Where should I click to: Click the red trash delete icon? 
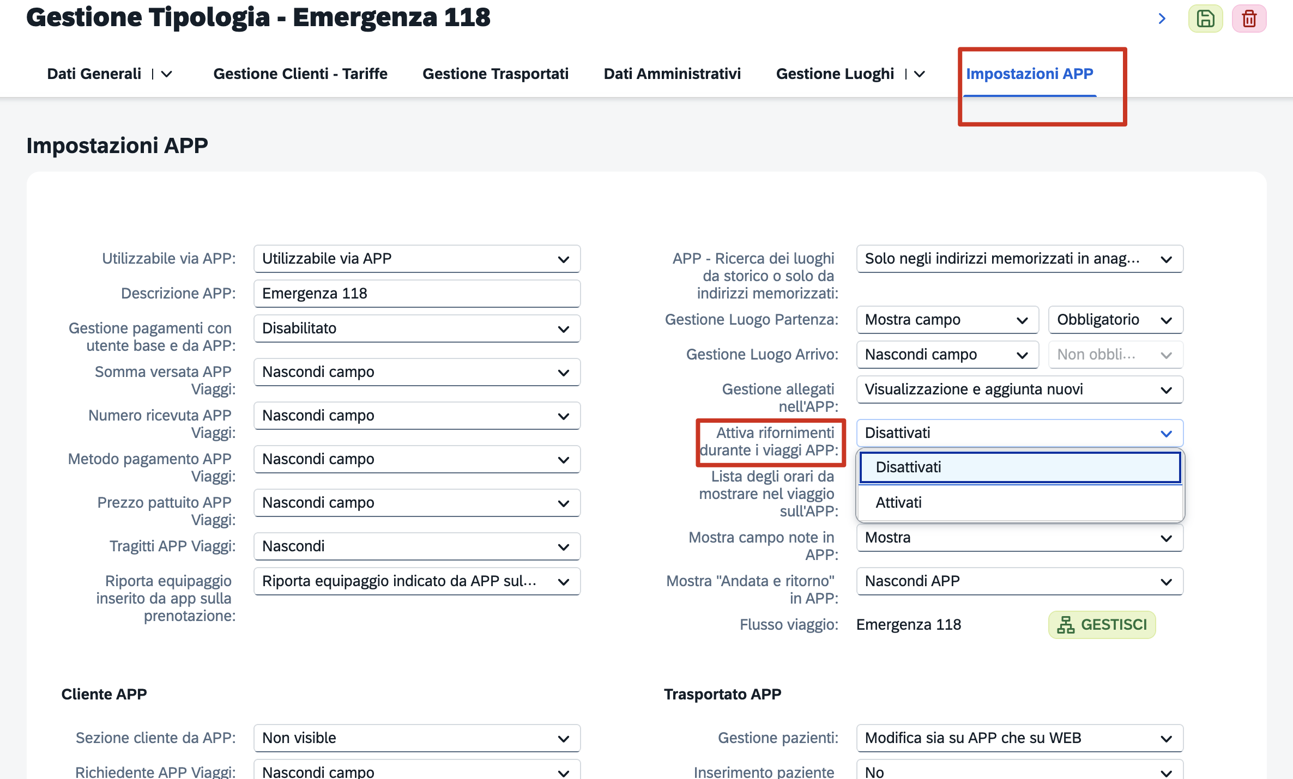[x=1249, y=19]
